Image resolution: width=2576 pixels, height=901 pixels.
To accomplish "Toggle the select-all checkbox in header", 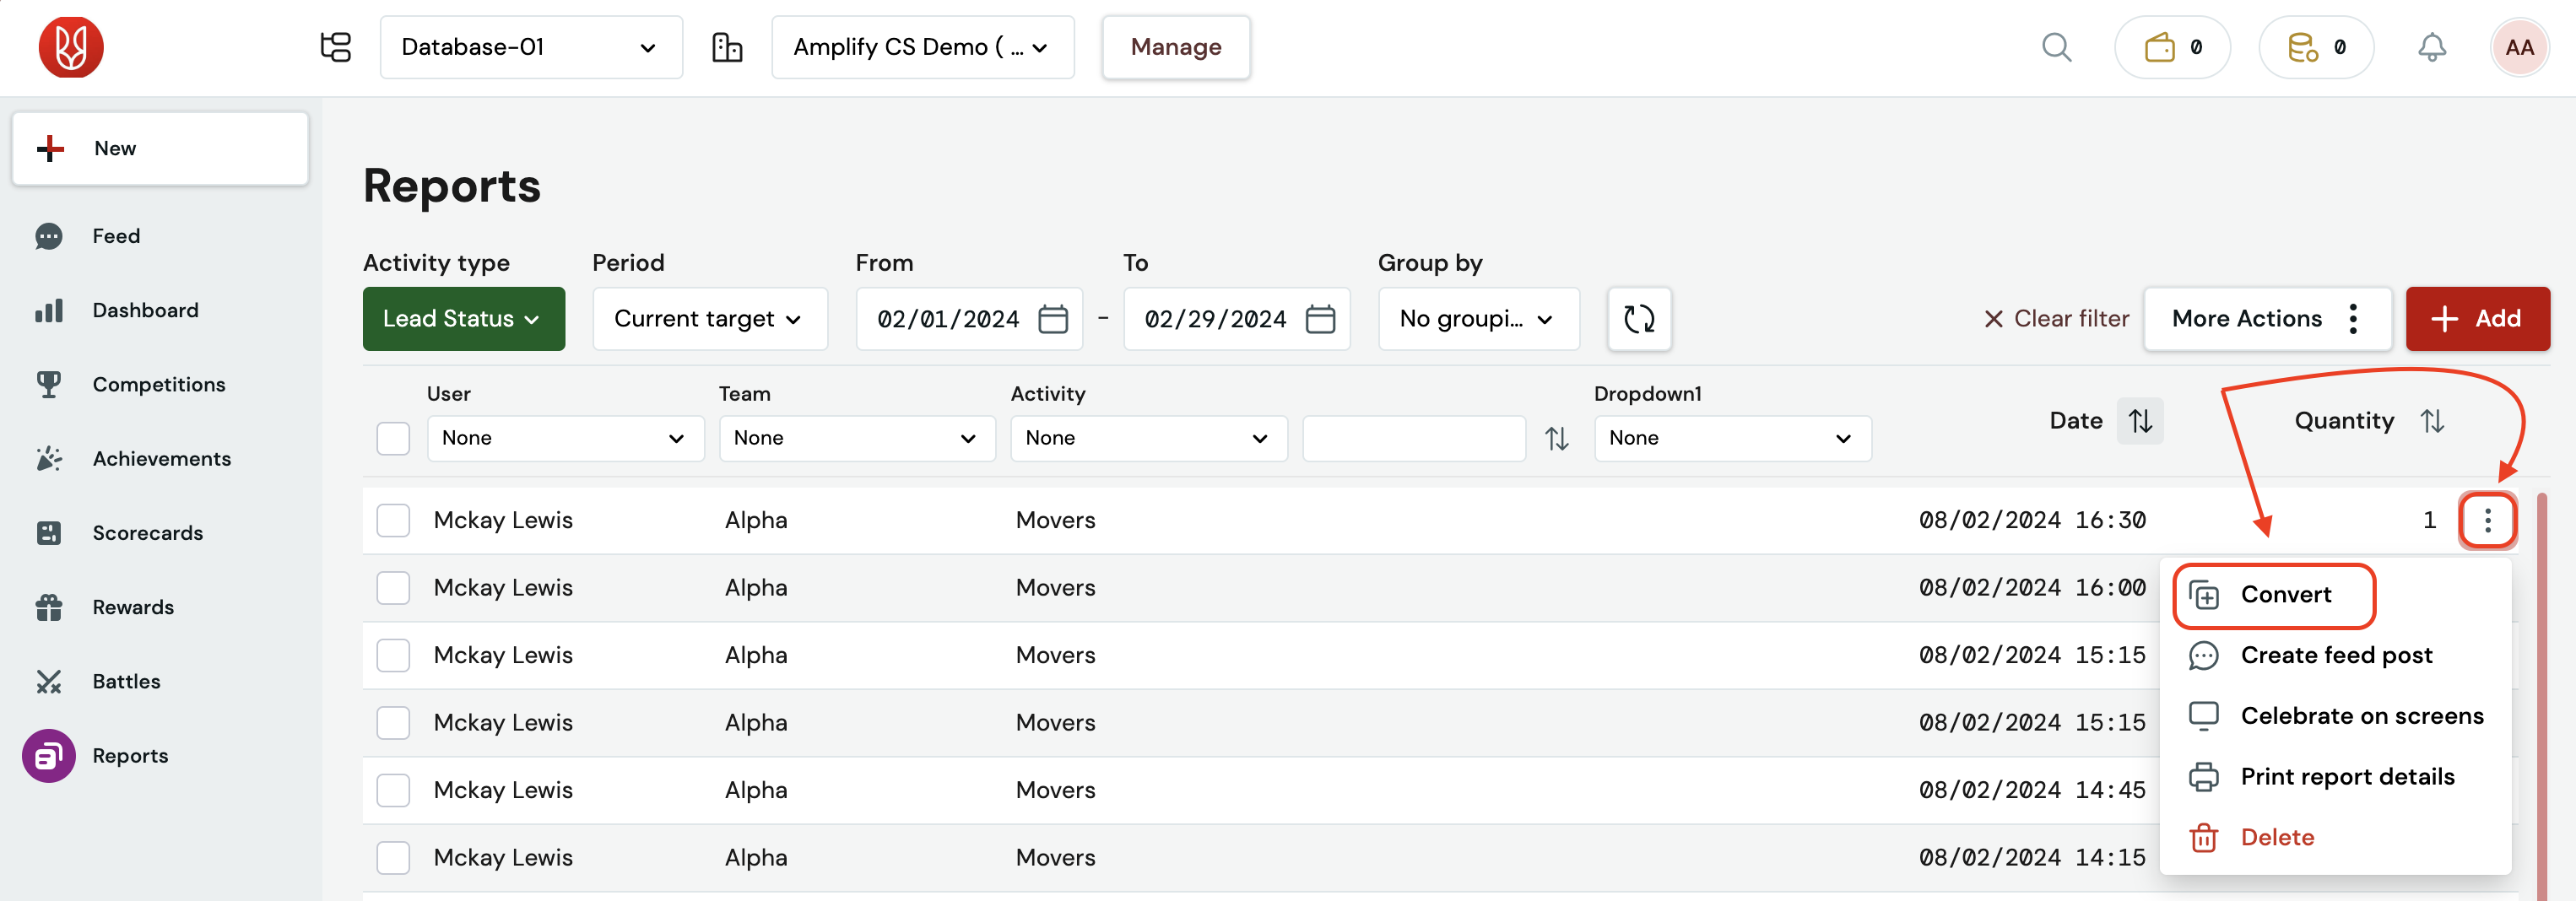I will click(393, 438).
